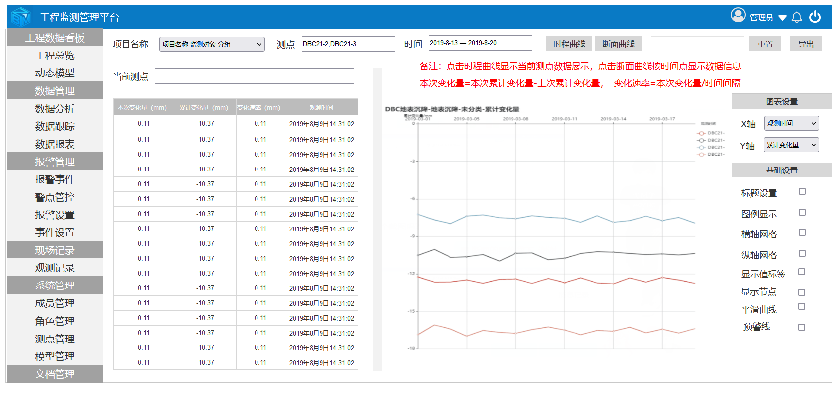Click the red curve in chart
This screenshot has width=834, height=397.
coord(556,281)
